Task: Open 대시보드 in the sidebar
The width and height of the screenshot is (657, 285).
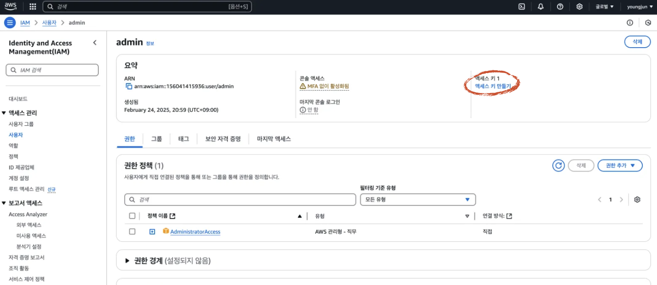Action: click(x=18, y=99)
